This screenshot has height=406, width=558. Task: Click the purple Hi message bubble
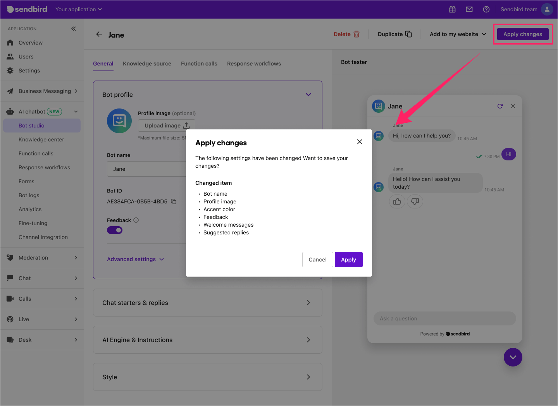509,154
